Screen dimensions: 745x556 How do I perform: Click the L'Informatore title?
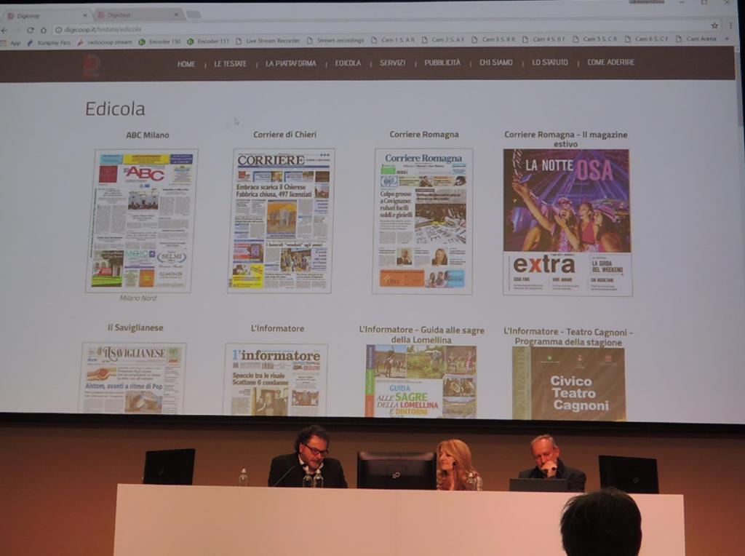(x=277, y=328)
